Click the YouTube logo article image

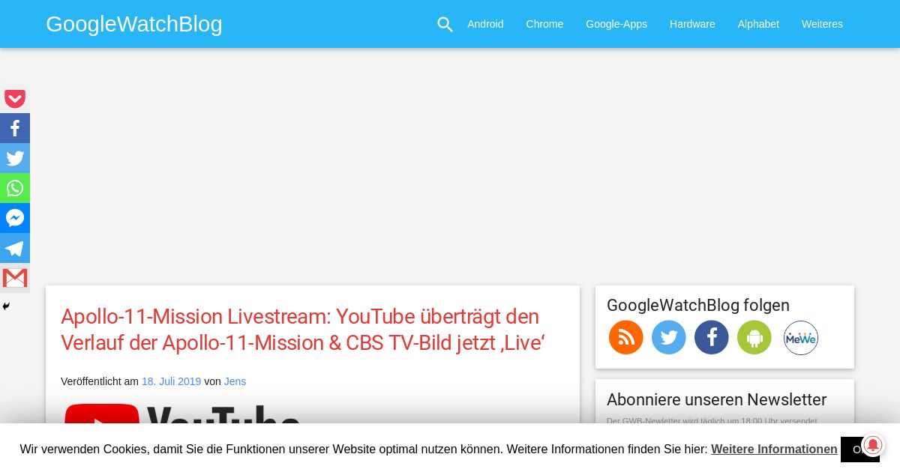pos(182,414)
